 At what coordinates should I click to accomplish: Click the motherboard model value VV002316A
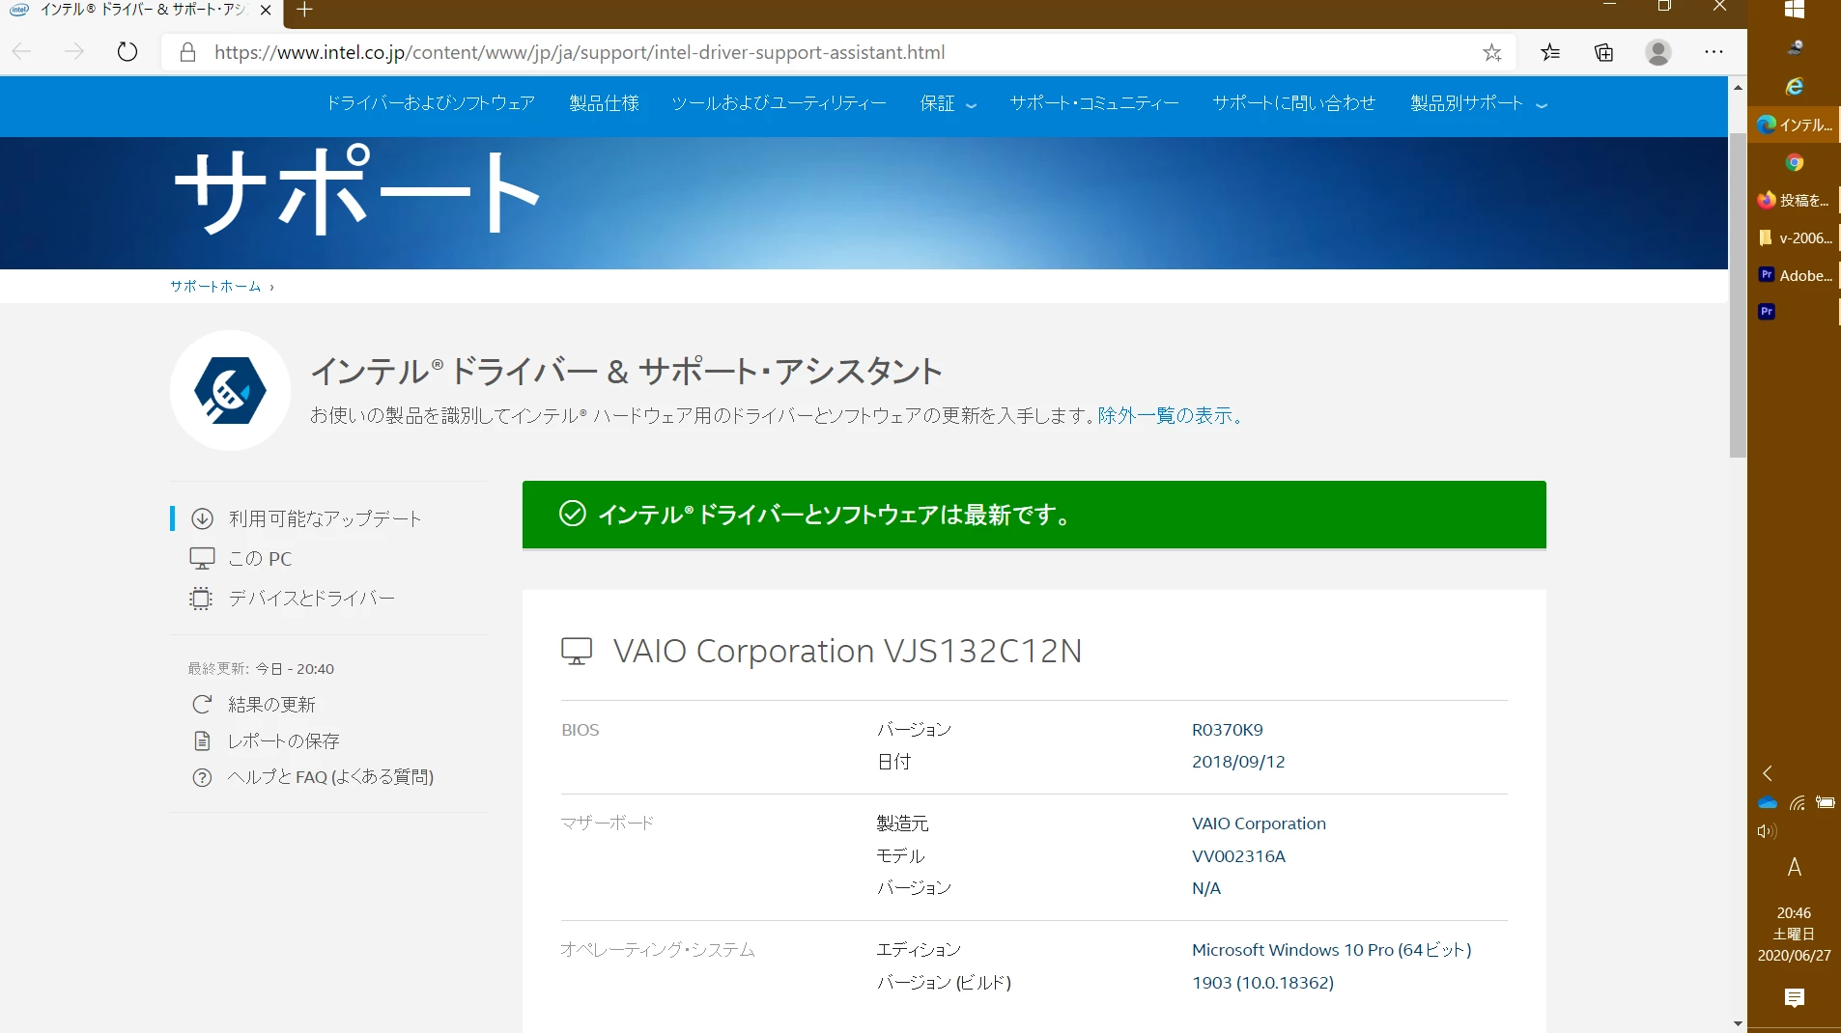tap(1238, 857)
